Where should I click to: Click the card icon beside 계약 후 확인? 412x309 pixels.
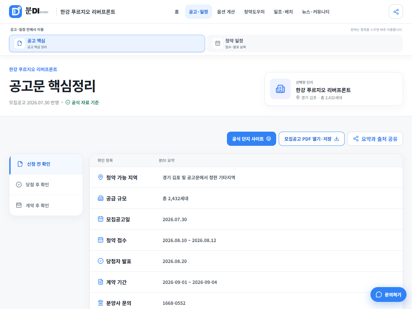pyautogui.click(x=19, y=205)
